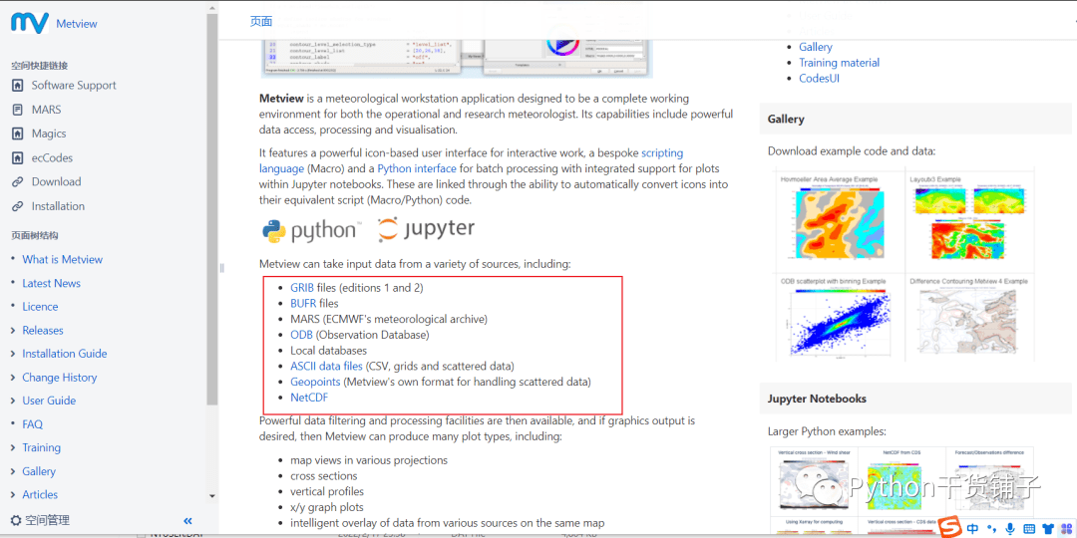Image resolution: width=1077 pixels, height=538 pixels.
Task: Expand the Releases tree item
Action: 13,331
